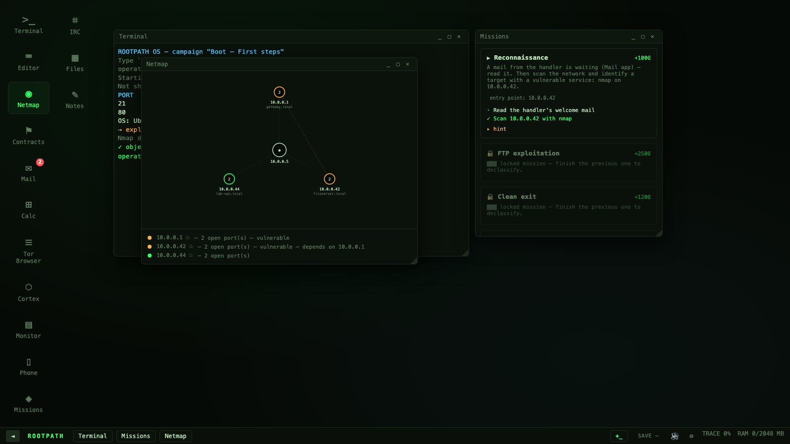Open settings gear in the status bar

click(691, 436)
